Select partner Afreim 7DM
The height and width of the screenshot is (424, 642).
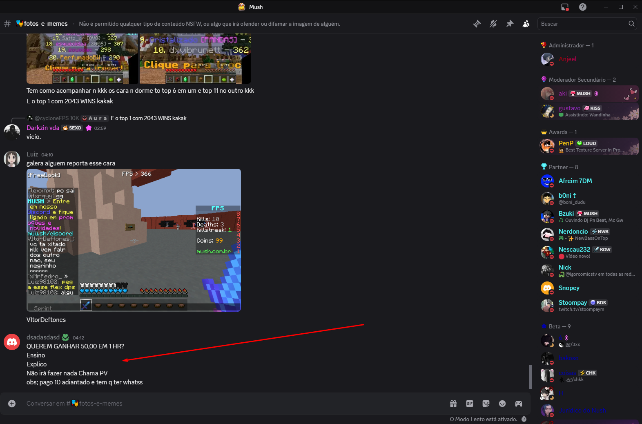pos(589,181)
